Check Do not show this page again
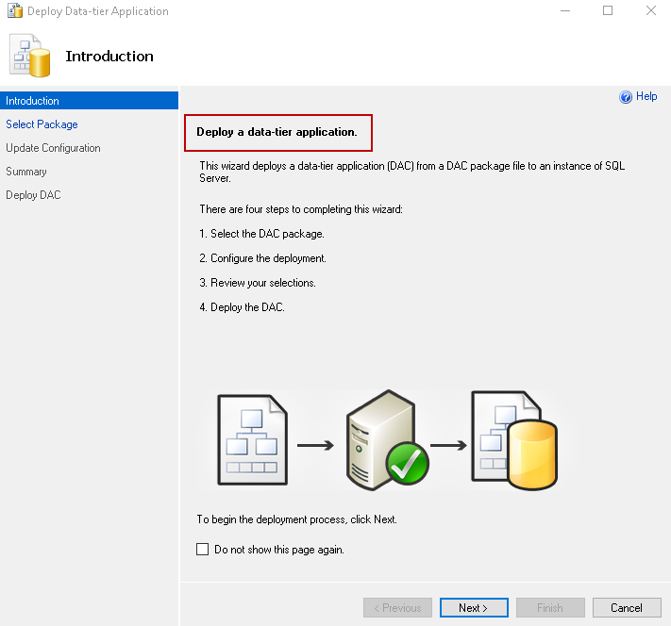Screen dimensions: 671x626 tap(202, 549)
